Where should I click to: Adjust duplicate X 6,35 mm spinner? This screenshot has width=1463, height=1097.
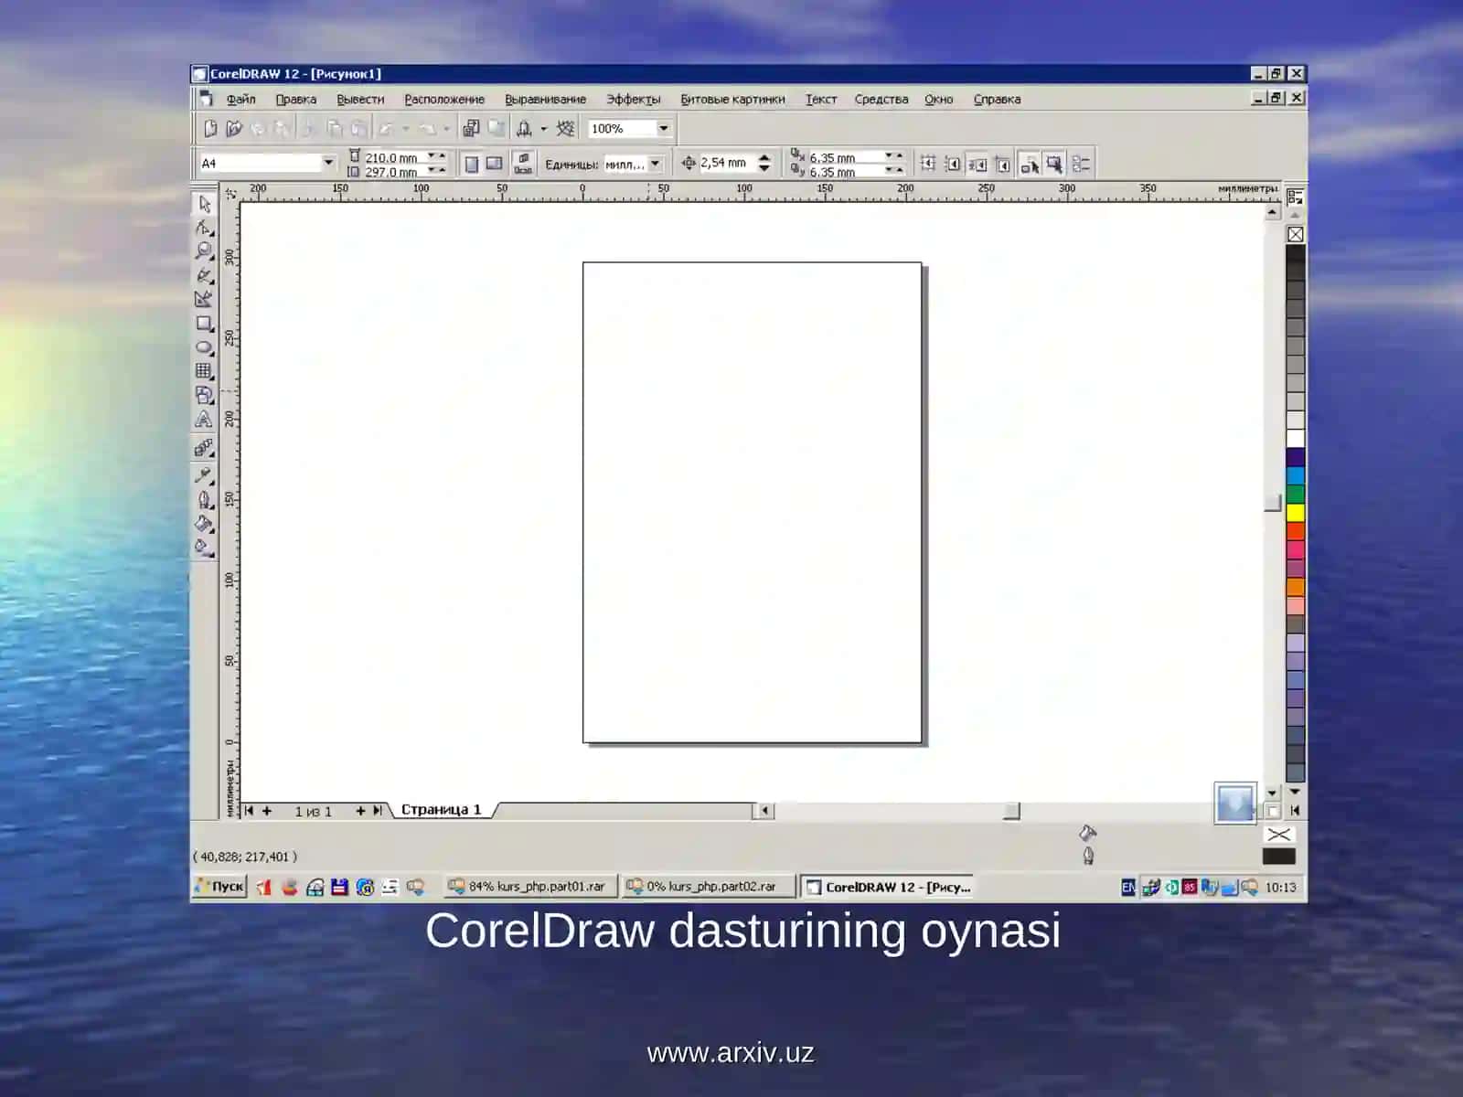894,156
